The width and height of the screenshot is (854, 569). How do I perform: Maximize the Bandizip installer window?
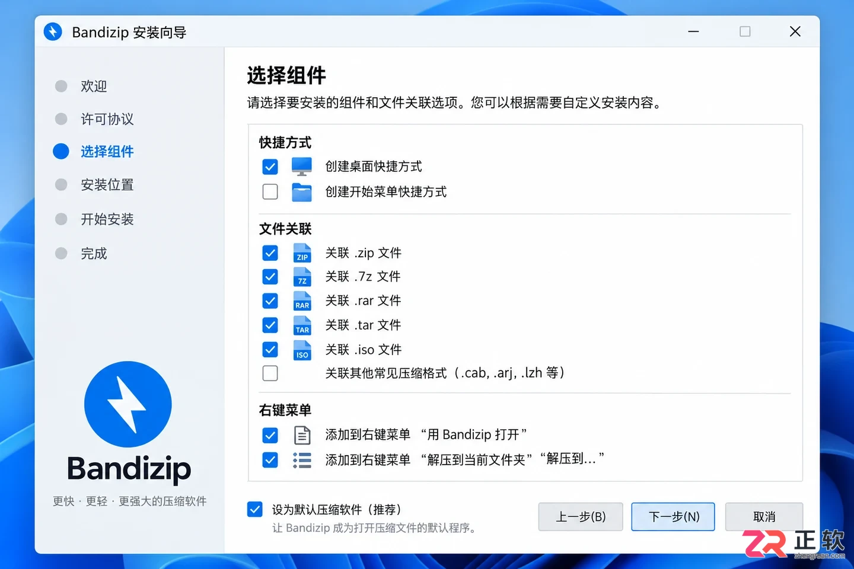click(x=745, y=31)
